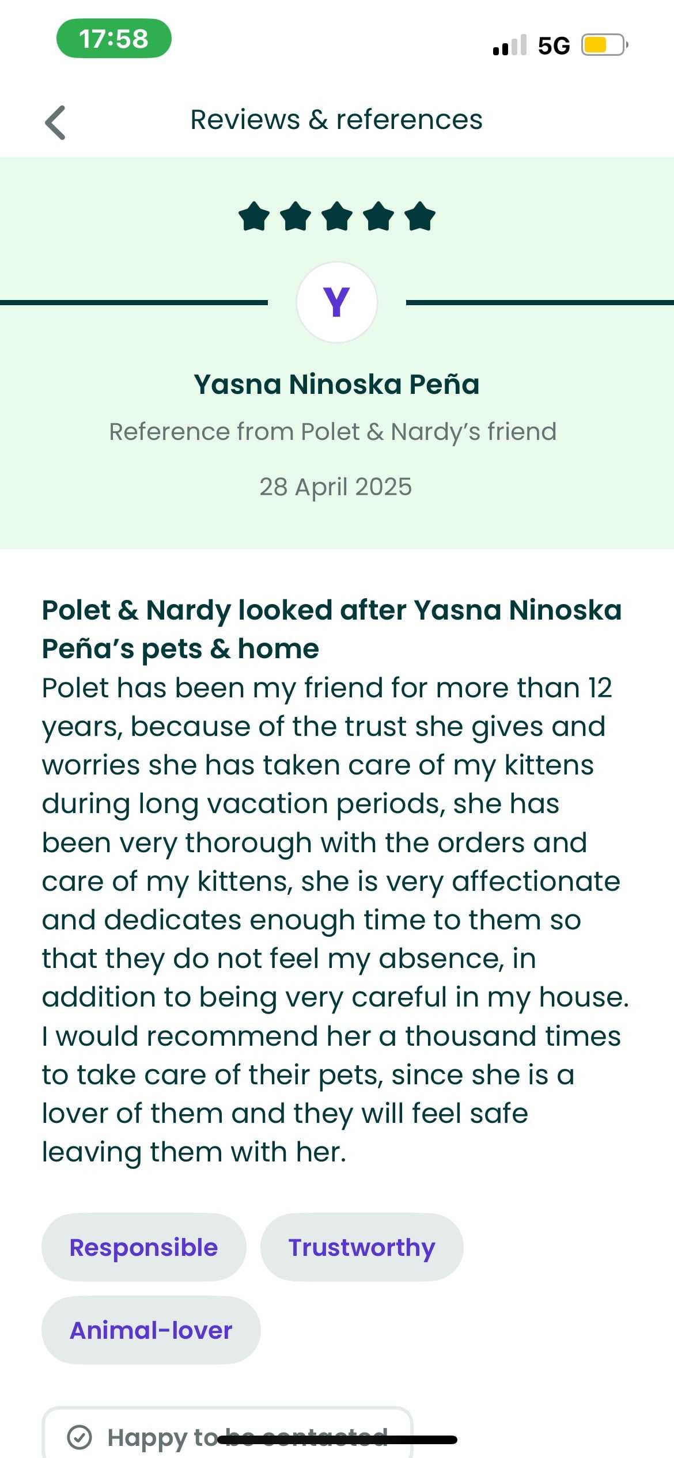Tap the battery status icon

603,45
